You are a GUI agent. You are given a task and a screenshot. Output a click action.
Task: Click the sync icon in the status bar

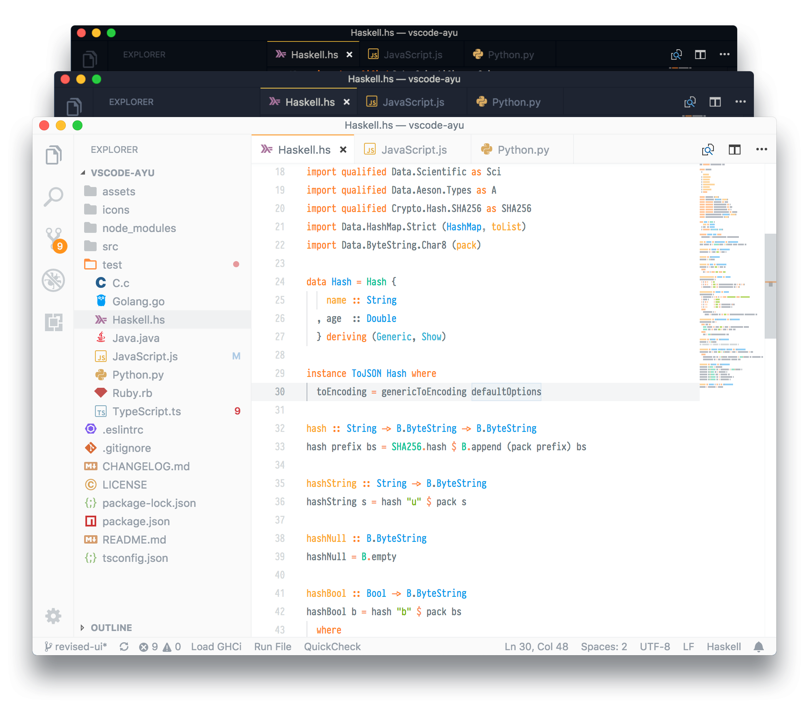(x=124, y=646)
